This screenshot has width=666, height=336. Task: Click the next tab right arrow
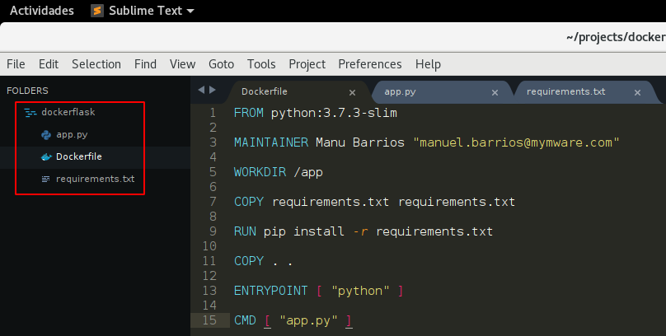pyautogui.click(x=213, y=90)
